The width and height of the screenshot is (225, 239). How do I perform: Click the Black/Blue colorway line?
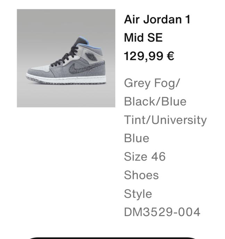coord(155,101)
